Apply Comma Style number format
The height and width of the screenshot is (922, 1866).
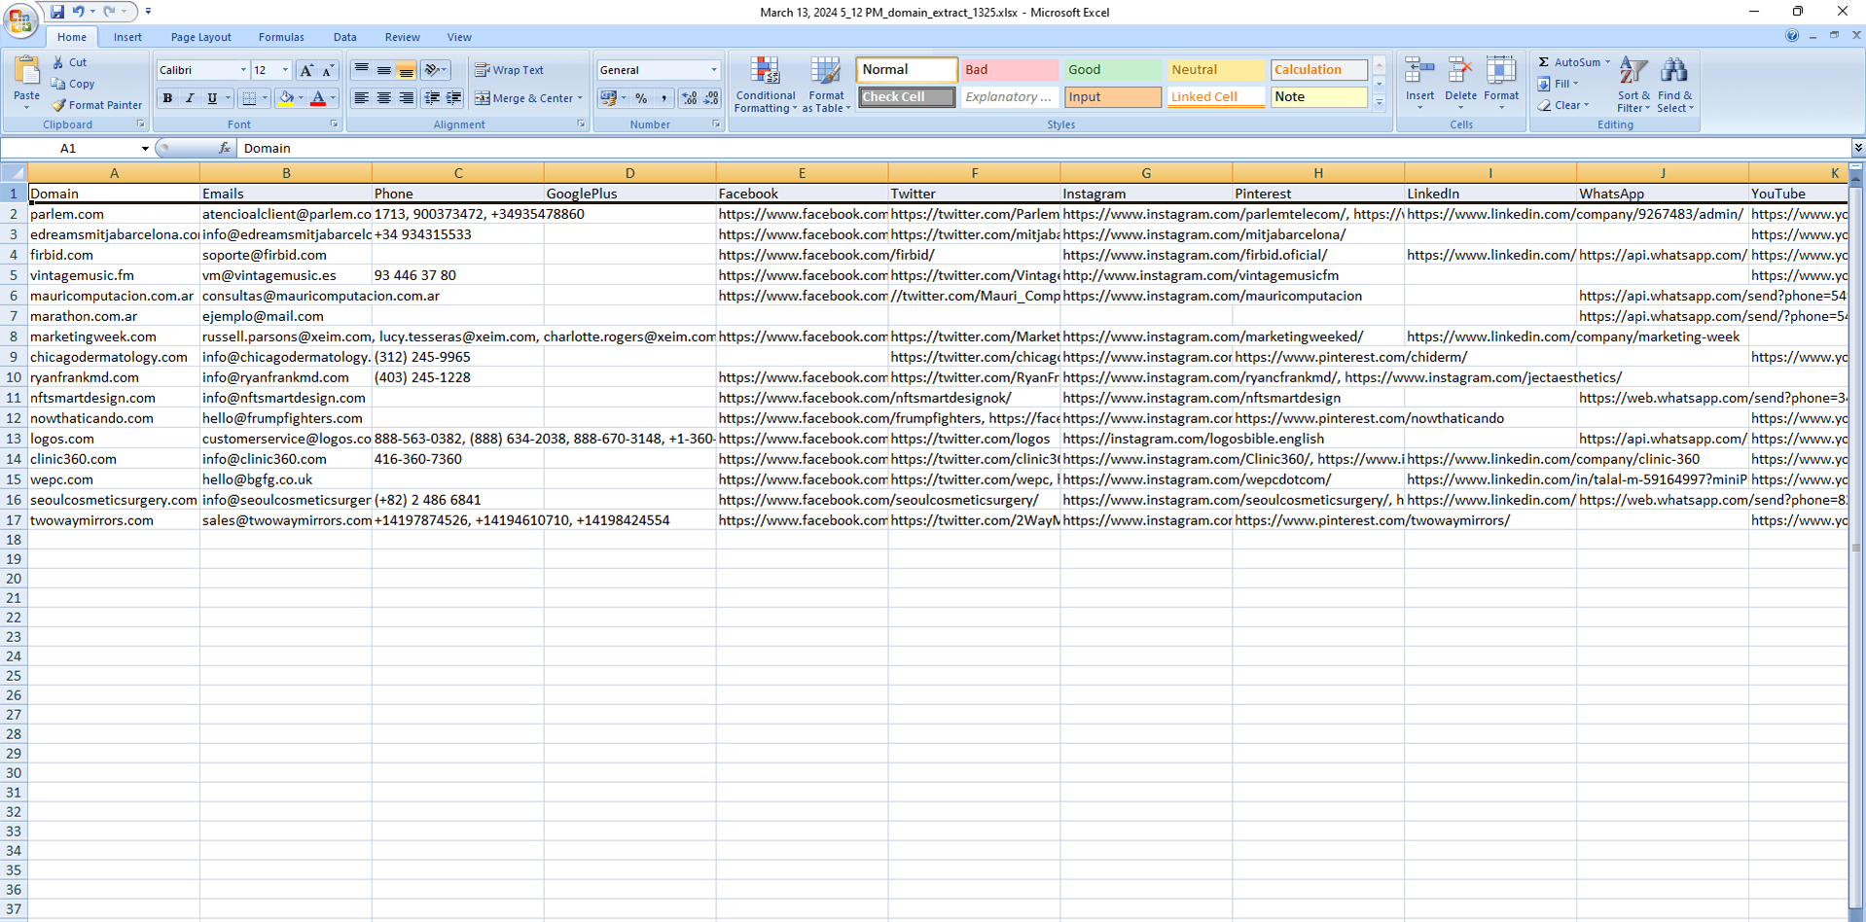pos(664,98)
